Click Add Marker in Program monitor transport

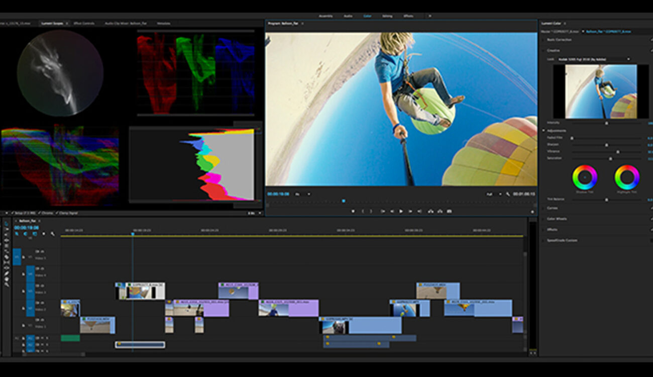(353, 212)
